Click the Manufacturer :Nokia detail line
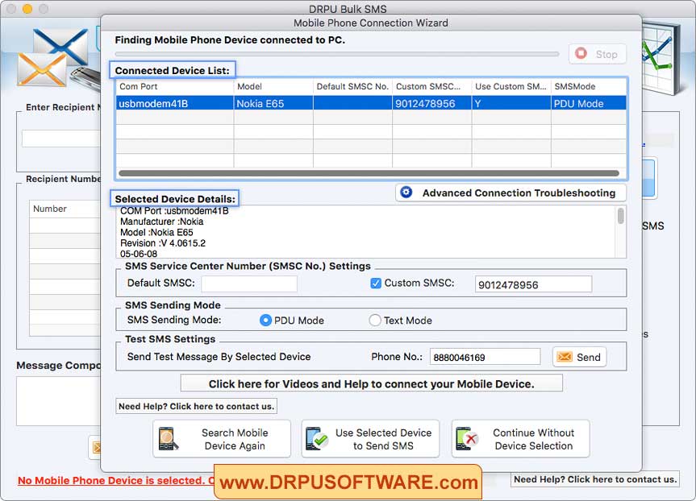The height and width of the screenshot is (501, 696). tap(161, 222)
